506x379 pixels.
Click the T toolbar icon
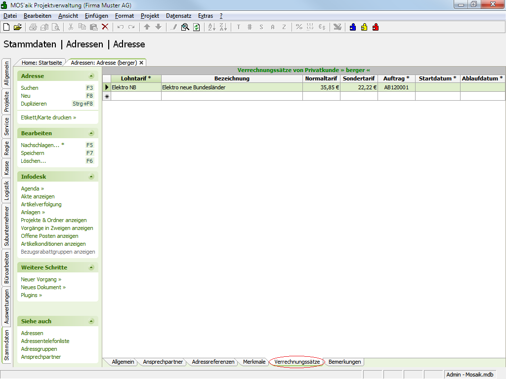click(x=239, y=27)
